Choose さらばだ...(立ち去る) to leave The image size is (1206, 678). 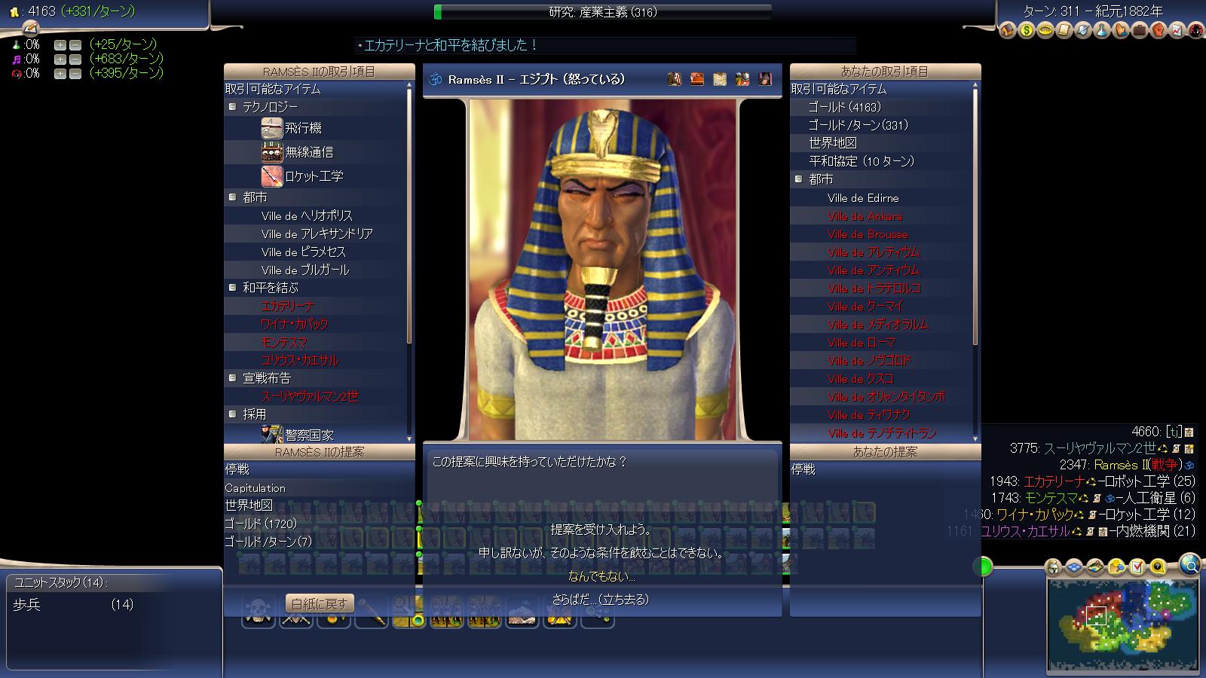(601, 600)
